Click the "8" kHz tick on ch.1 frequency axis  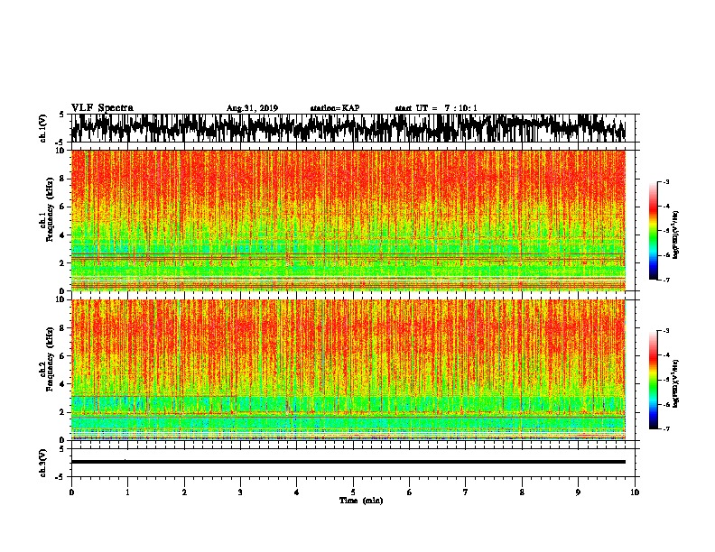coord(63,179)
